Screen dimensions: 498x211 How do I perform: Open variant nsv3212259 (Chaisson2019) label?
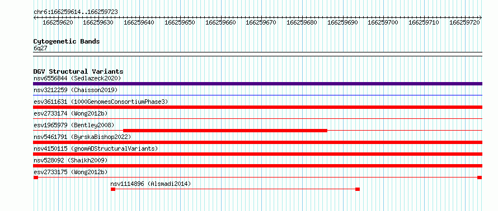click(76, 90)
